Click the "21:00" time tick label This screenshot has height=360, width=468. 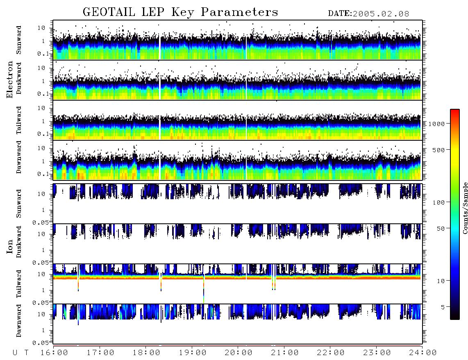[x=285, y=353]
